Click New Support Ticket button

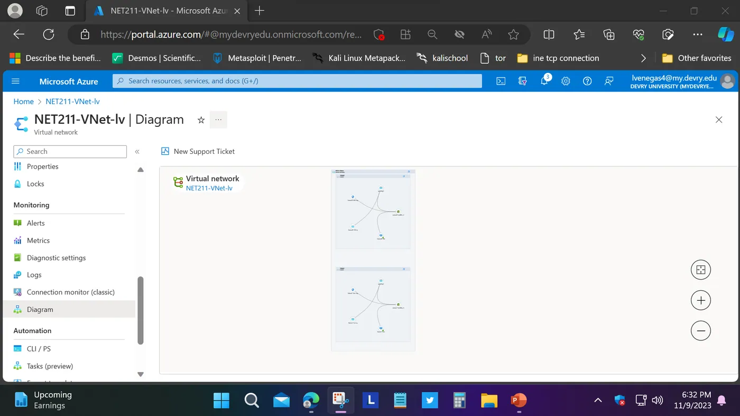[198, 151]
